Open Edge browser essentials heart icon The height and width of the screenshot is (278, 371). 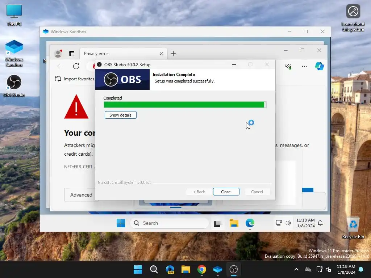tap(288, 66)
